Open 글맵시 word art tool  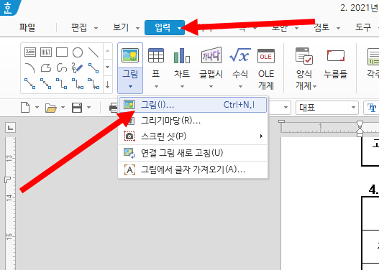tap(211, 55)
